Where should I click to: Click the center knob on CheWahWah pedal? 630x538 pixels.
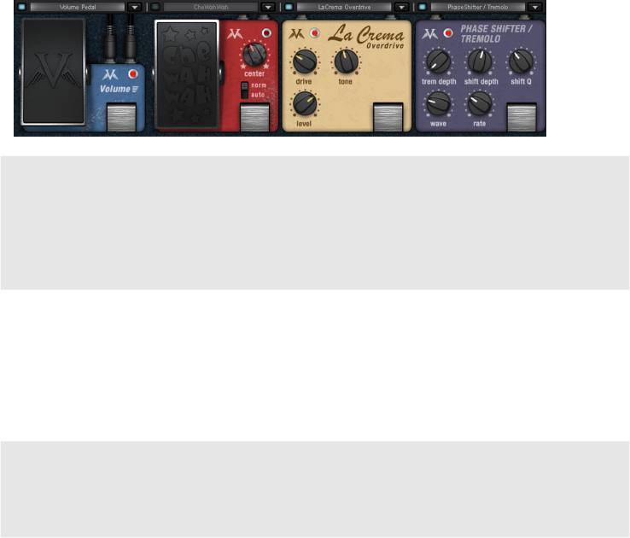tap(254, 55)
